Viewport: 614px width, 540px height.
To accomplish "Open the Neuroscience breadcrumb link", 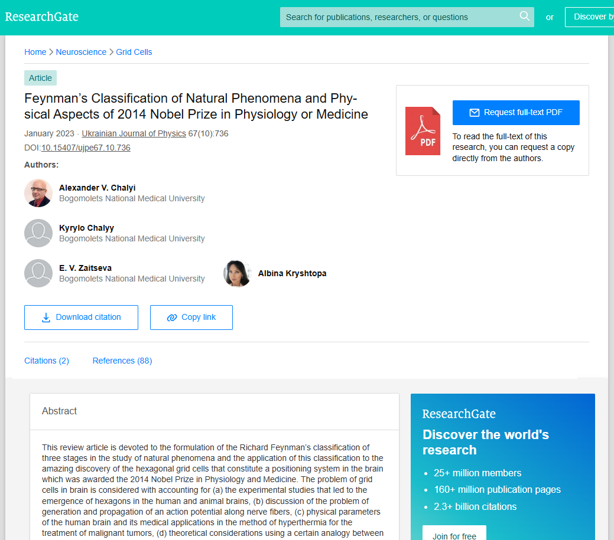I will (81, 52).
